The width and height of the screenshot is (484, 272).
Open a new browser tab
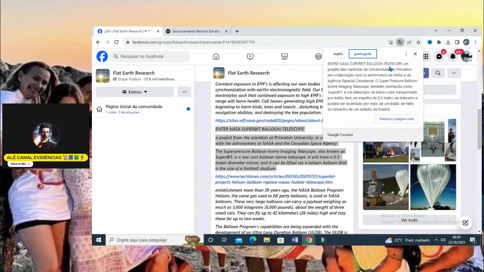(237, 31)
